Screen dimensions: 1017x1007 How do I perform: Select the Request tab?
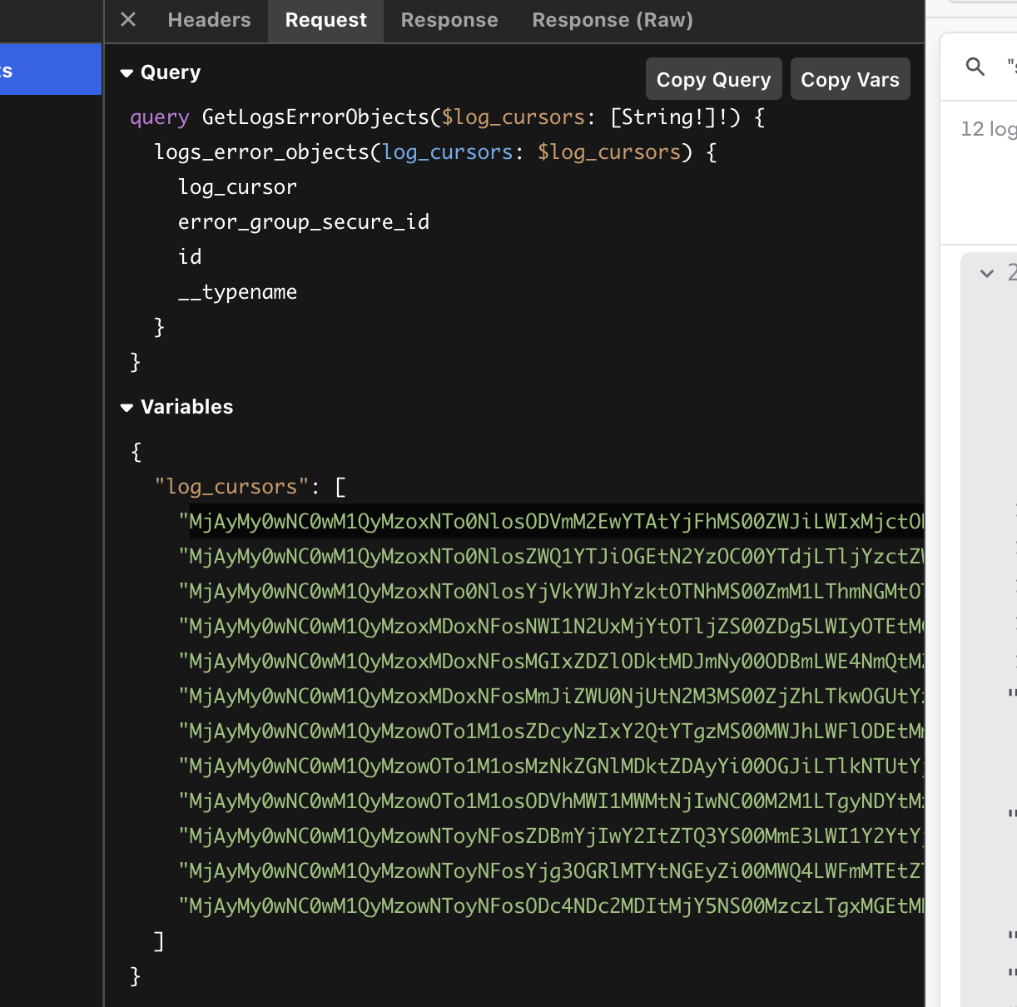click(x=325, y=20)
